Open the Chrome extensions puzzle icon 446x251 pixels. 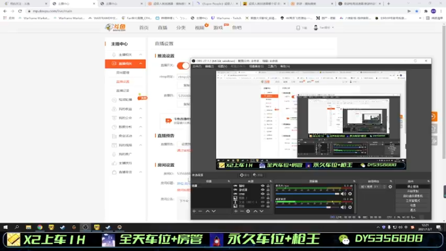pyautogui.click(x=426, y=11)
